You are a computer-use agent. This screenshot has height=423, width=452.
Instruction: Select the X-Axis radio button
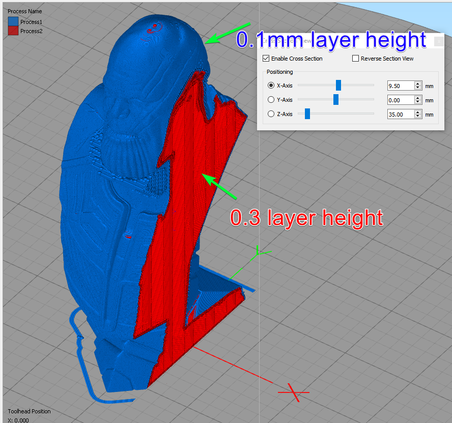(271, 85)
